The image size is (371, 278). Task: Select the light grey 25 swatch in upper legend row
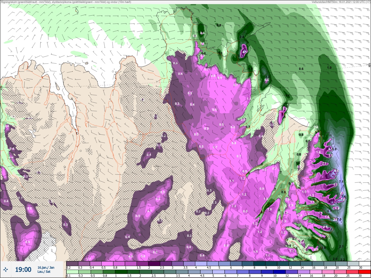tap(353, 263)
